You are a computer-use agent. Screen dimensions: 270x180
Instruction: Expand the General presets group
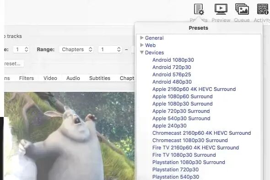(142, 37)
